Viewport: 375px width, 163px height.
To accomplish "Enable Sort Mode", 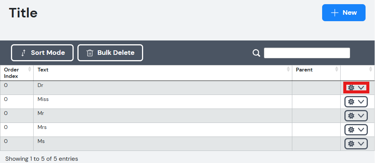I will [42, 53].
